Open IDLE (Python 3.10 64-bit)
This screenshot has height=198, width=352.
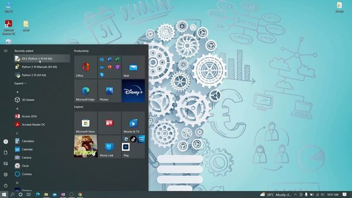tap(42, 59)
